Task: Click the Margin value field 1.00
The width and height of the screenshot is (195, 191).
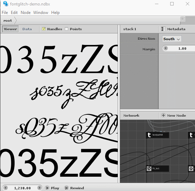Action: point(182,48)
